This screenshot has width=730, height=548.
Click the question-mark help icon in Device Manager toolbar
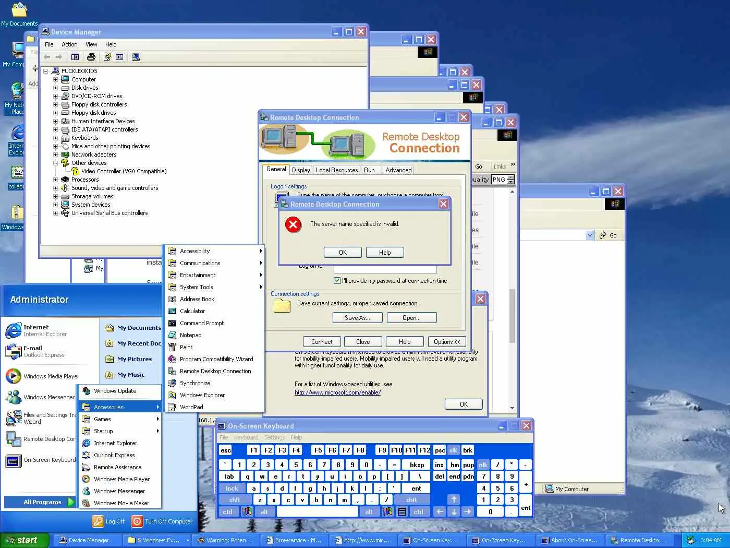pos(107,57)
